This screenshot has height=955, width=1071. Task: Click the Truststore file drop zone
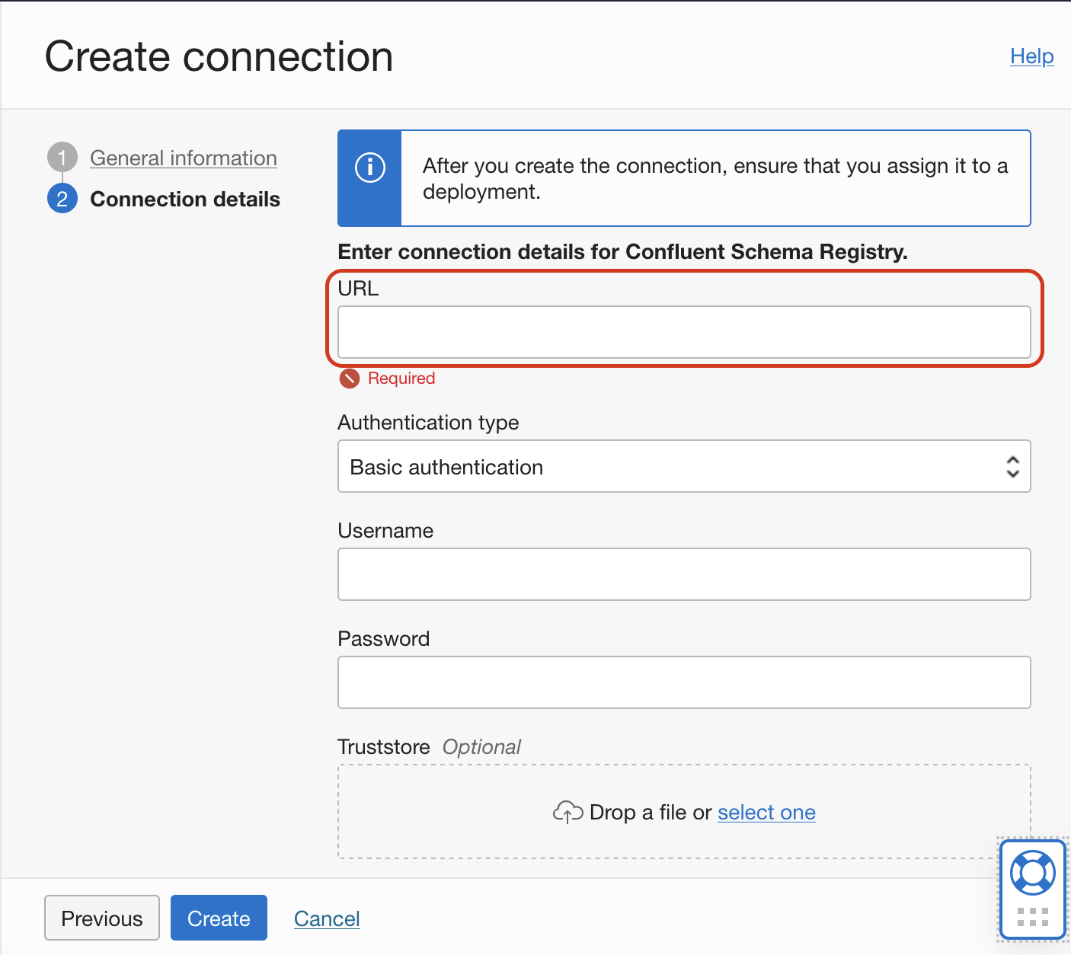(x=683, y=810)
